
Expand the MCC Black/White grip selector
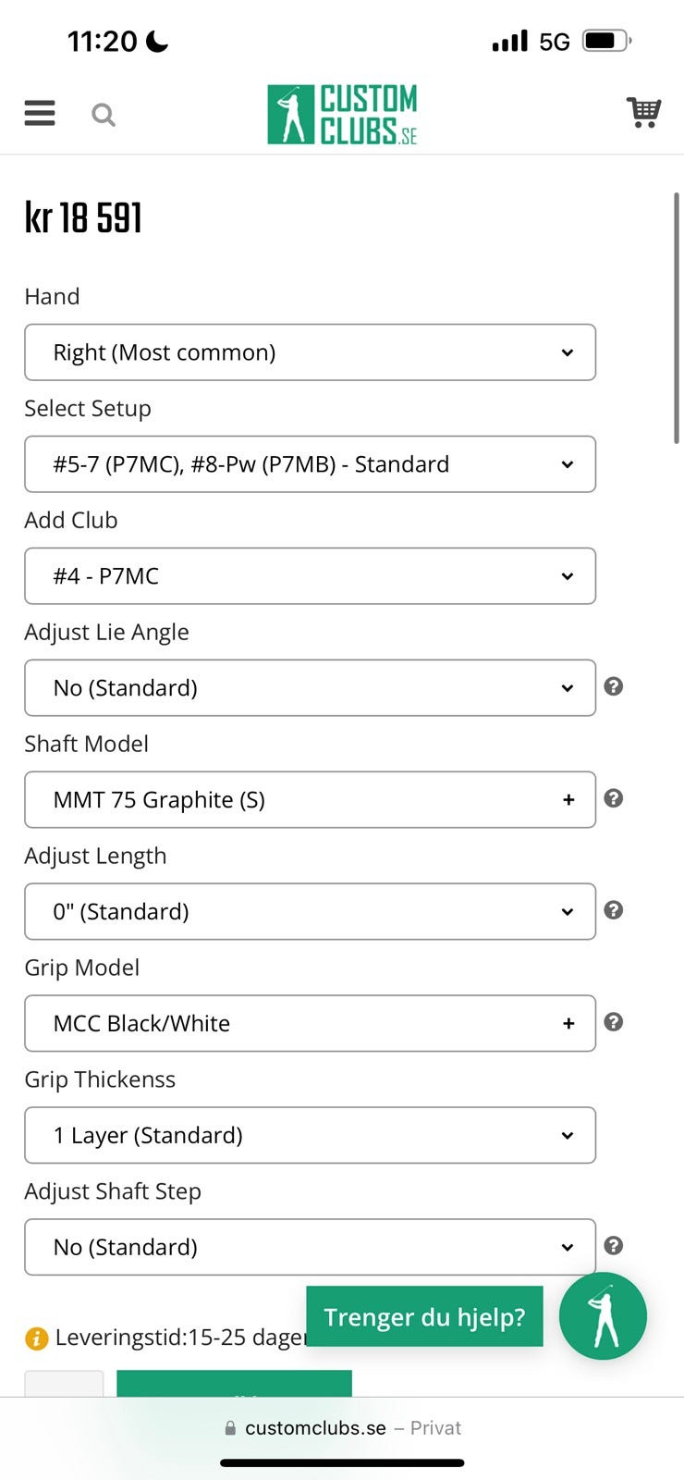coord(310,1024)
